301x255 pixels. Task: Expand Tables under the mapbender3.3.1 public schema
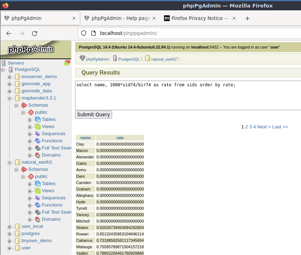[x=30, y=120]
